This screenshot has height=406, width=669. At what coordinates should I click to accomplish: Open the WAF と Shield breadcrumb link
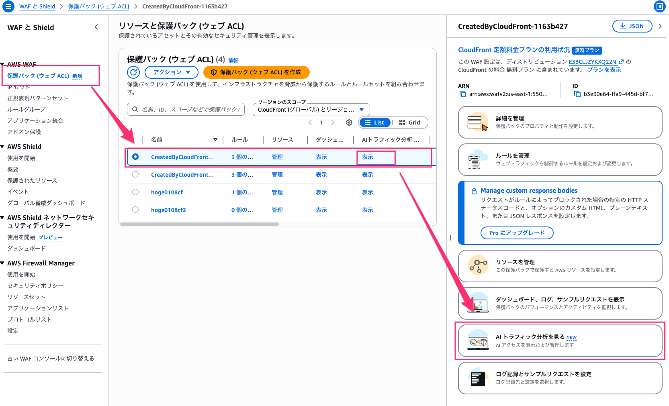coord(37,6)
